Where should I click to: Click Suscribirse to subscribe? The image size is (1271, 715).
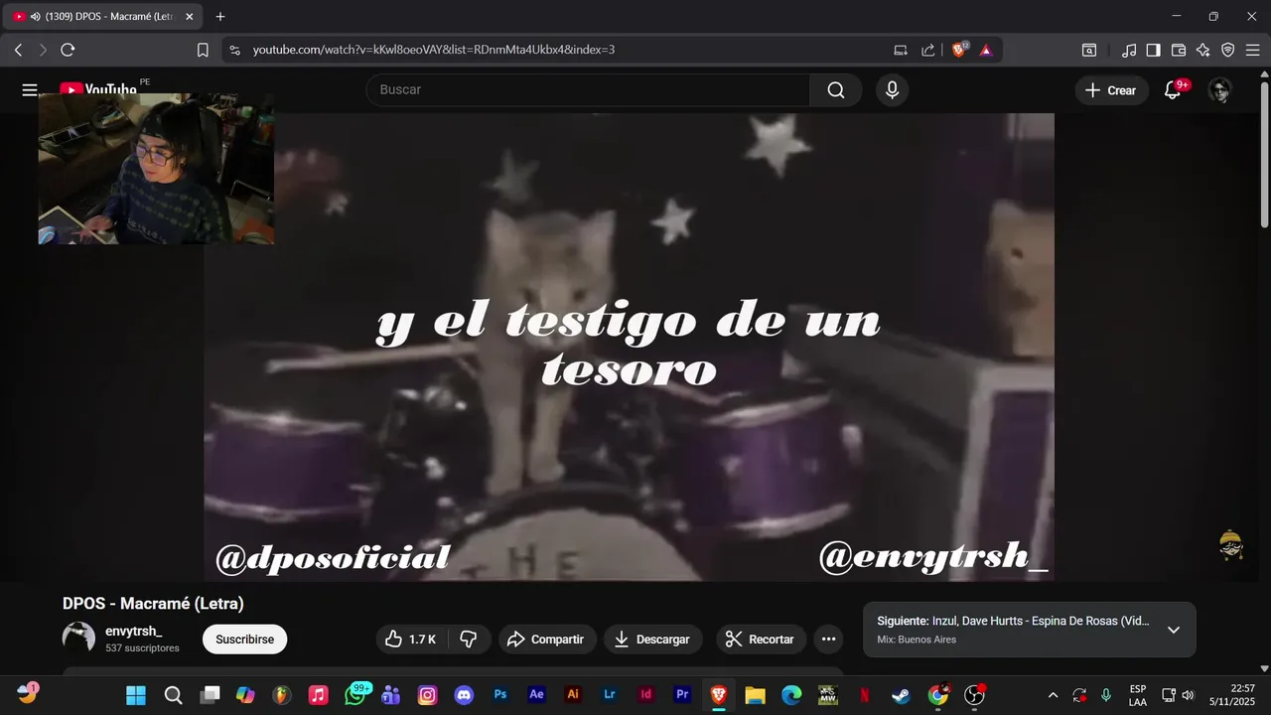pos(244,640)
